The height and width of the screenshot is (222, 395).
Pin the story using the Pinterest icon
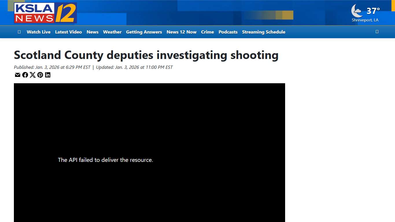(40, 75)
